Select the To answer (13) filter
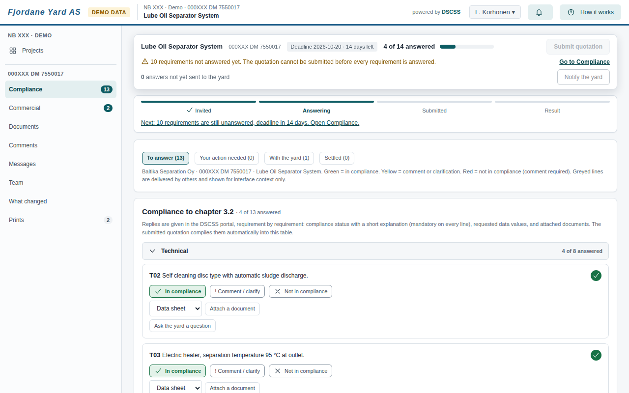The image size is (629, 393). point(166,158)
